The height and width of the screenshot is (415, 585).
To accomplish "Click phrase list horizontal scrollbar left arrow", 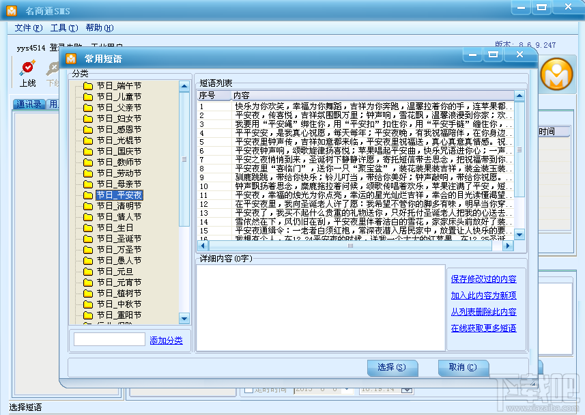I will 203,246.
